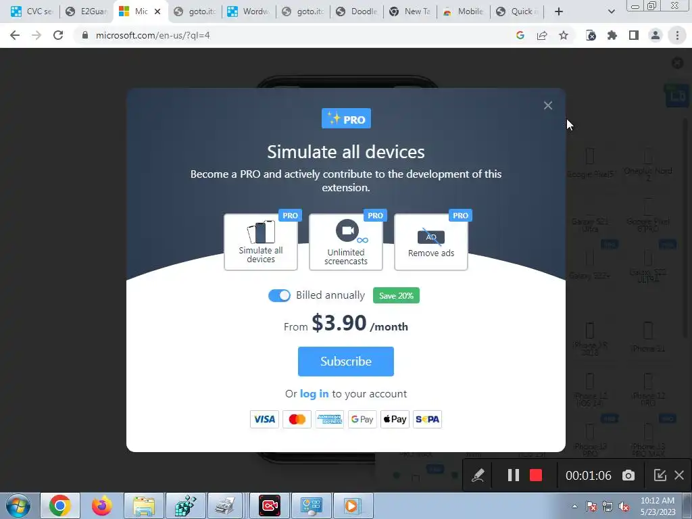Click the Save 20% badge
692x519 pixels.
[x=396, y=295]
